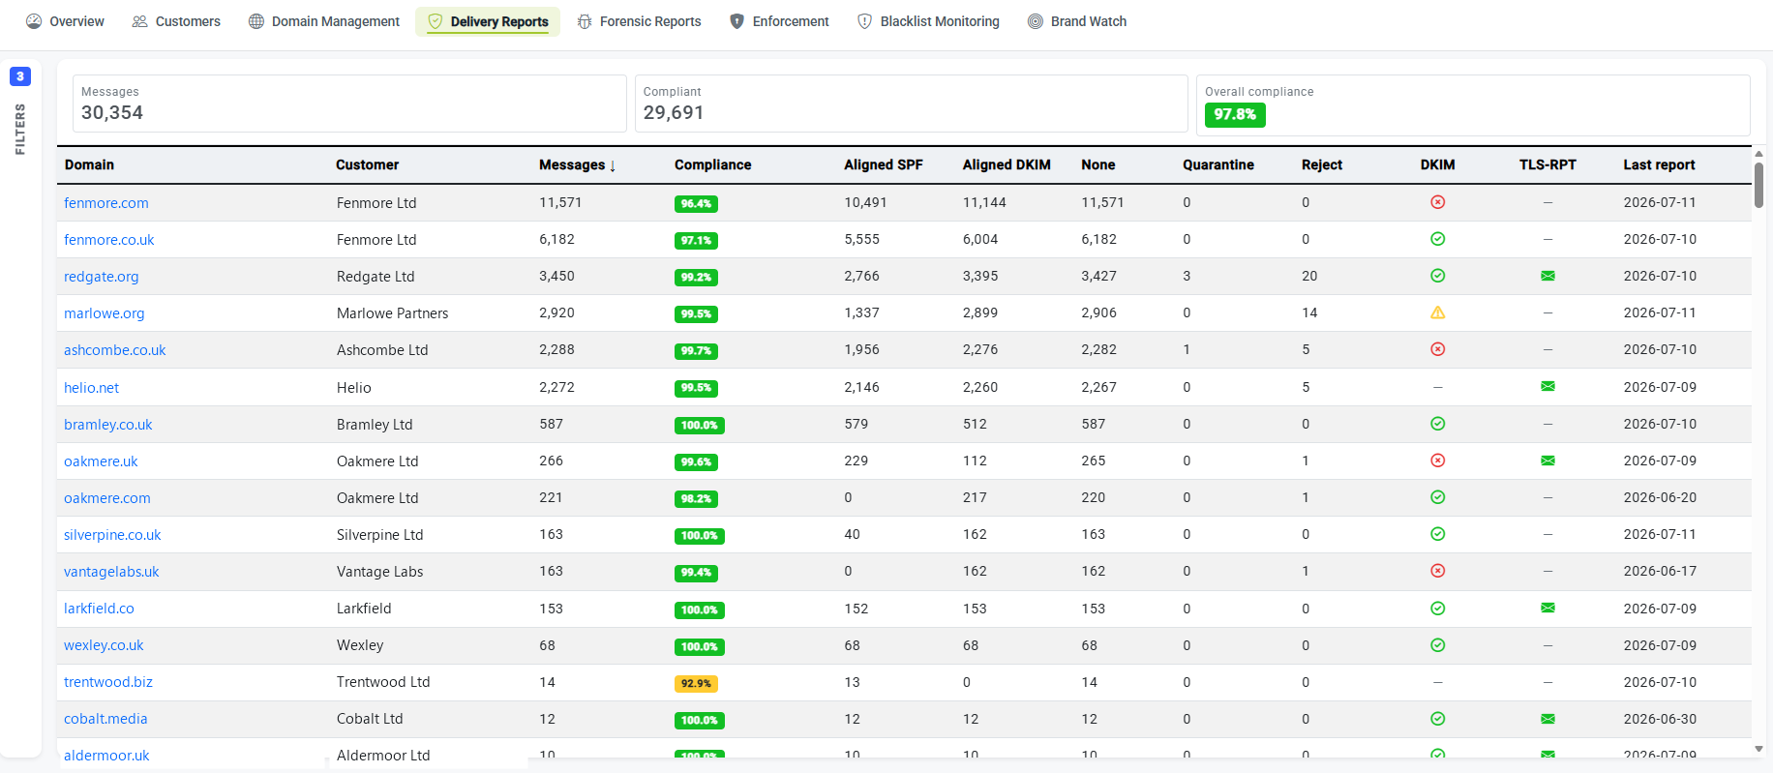Click Marlowe Partners customer cell
The image size is (1773, 773).
(393, 313)
